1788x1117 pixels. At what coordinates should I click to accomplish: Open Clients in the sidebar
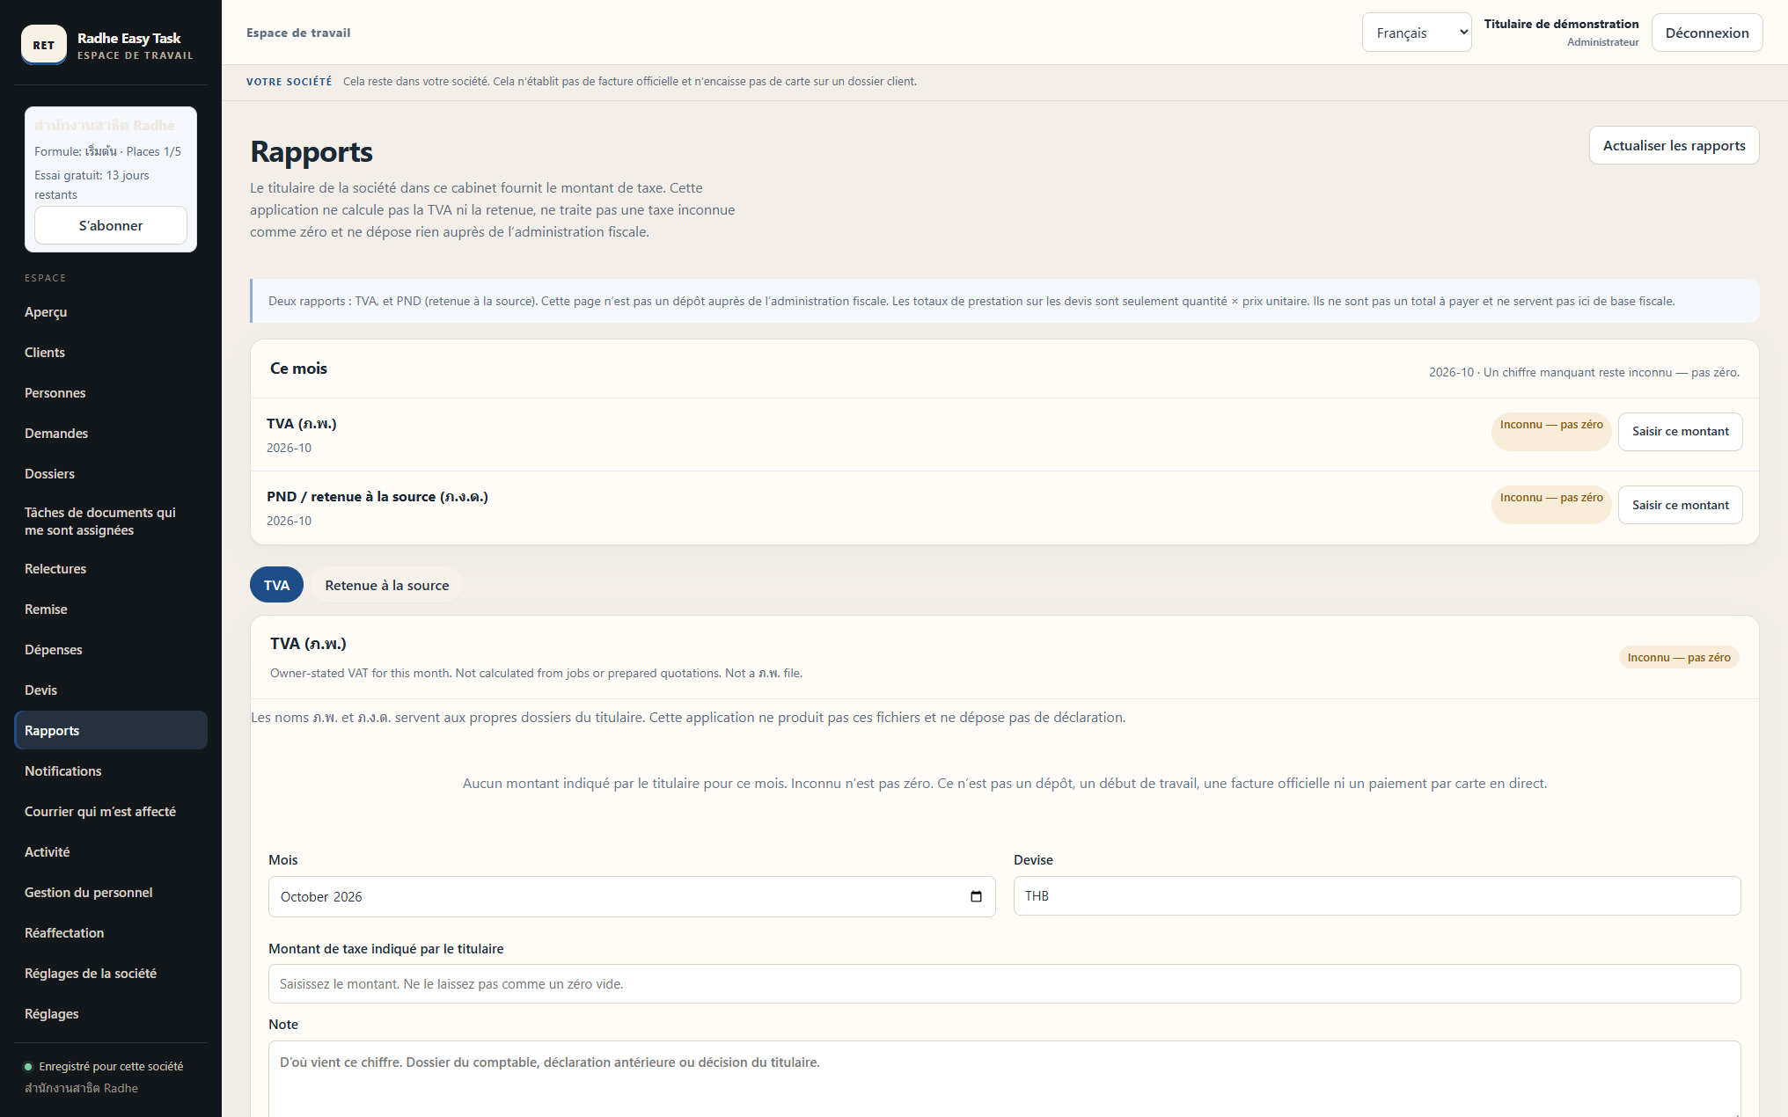coord(111,353)
